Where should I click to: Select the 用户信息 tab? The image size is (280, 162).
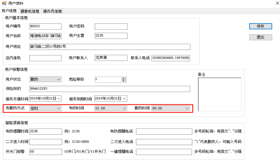click(x=9, y=11)
